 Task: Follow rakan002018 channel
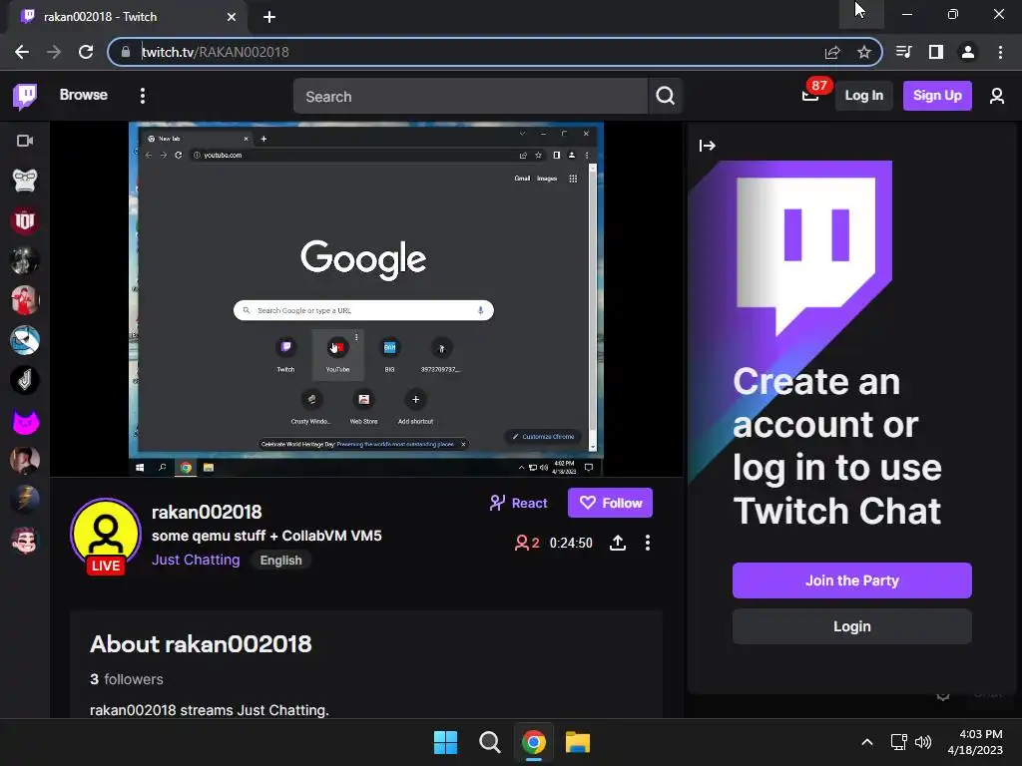[610, 503]
